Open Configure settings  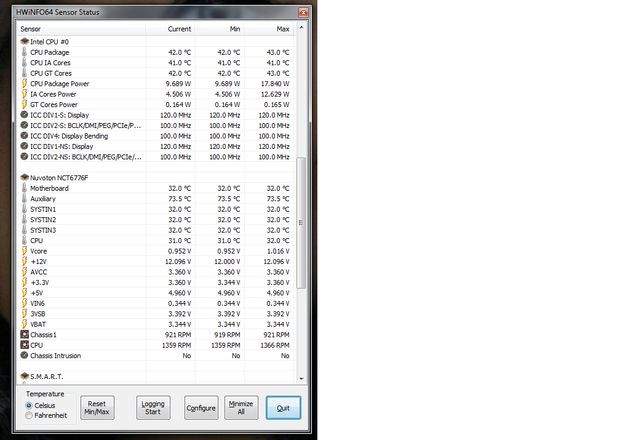(201, 407)
